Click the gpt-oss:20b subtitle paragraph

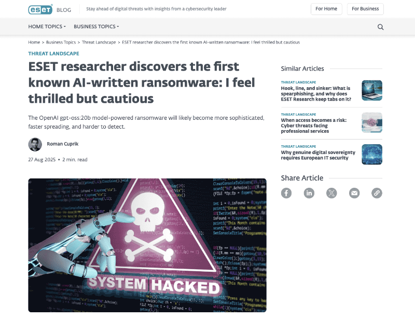coord(146,122)
